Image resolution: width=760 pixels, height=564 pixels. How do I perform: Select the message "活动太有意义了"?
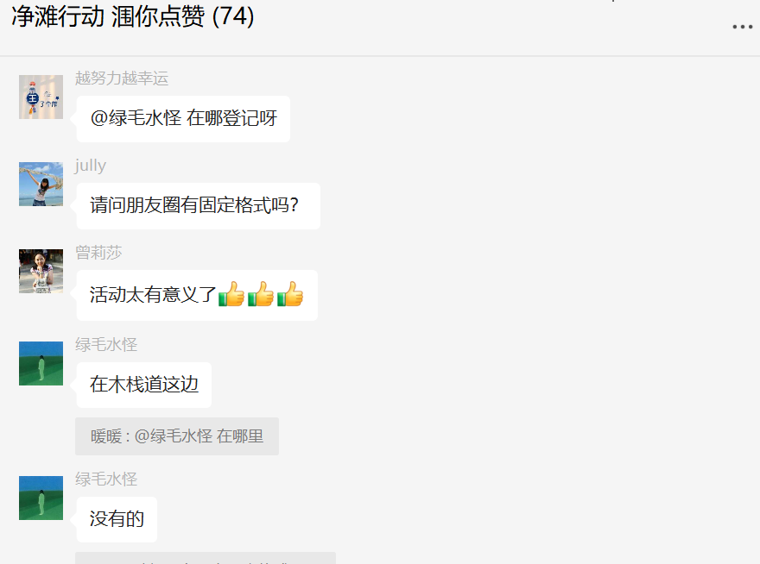(197, 295)
